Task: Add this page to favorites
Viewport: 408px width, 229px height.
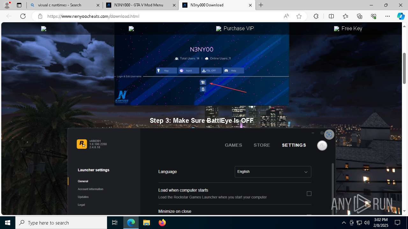Action: tap(299, 16)
